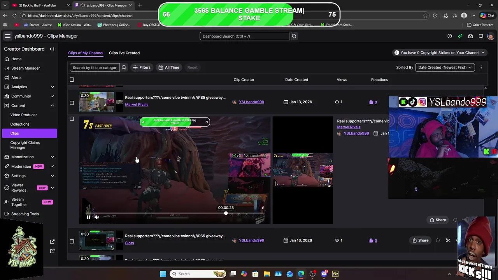Open Video Producer under Content
This screenshot has height=280, width=498.
pyautogui.click(x=24, y=115)
